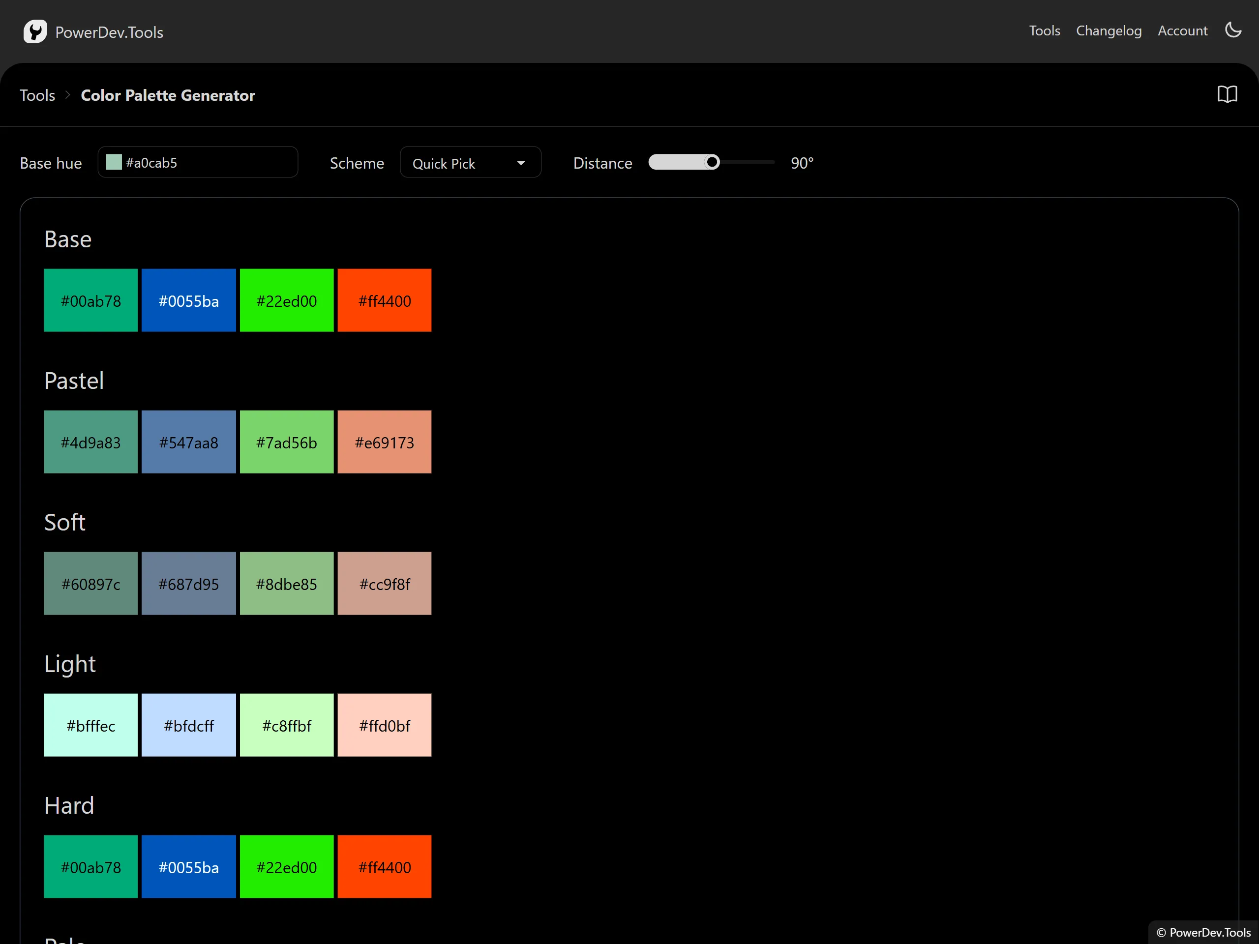Click the #0055ba blue color swatch

188,300
